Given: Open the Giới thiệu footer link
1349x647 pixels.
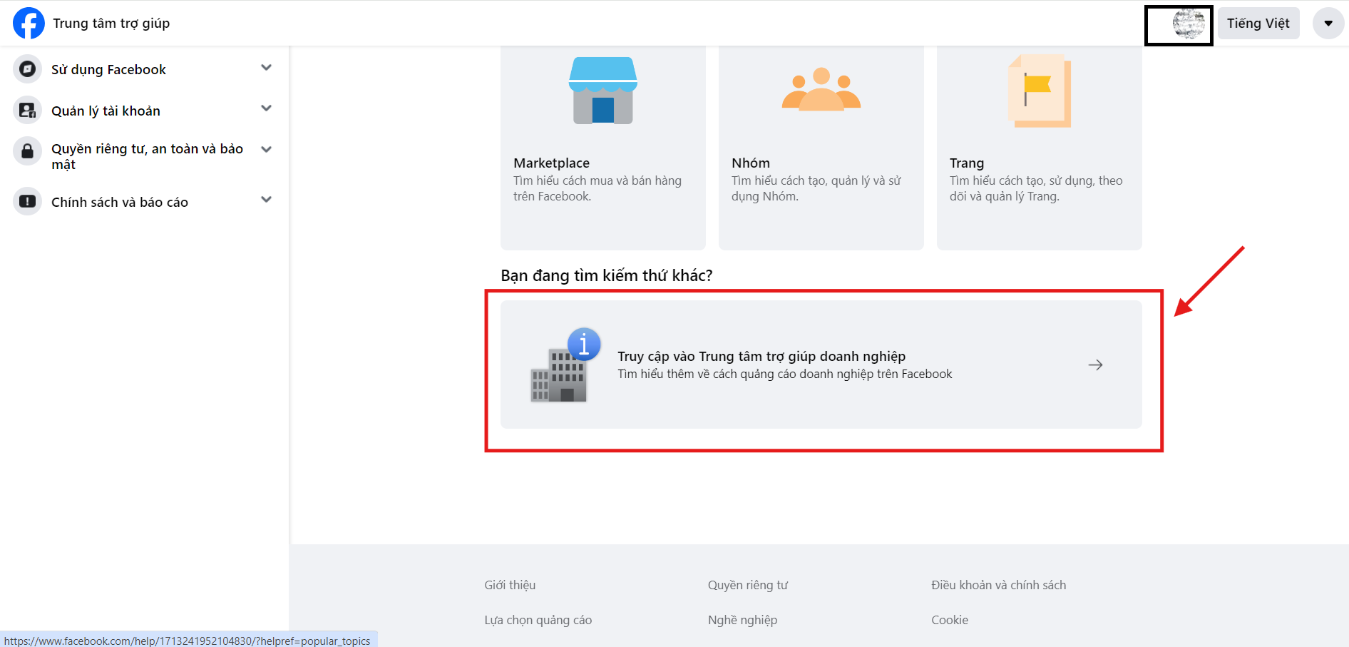Looking at the screenshot, I should pos(510,585).
